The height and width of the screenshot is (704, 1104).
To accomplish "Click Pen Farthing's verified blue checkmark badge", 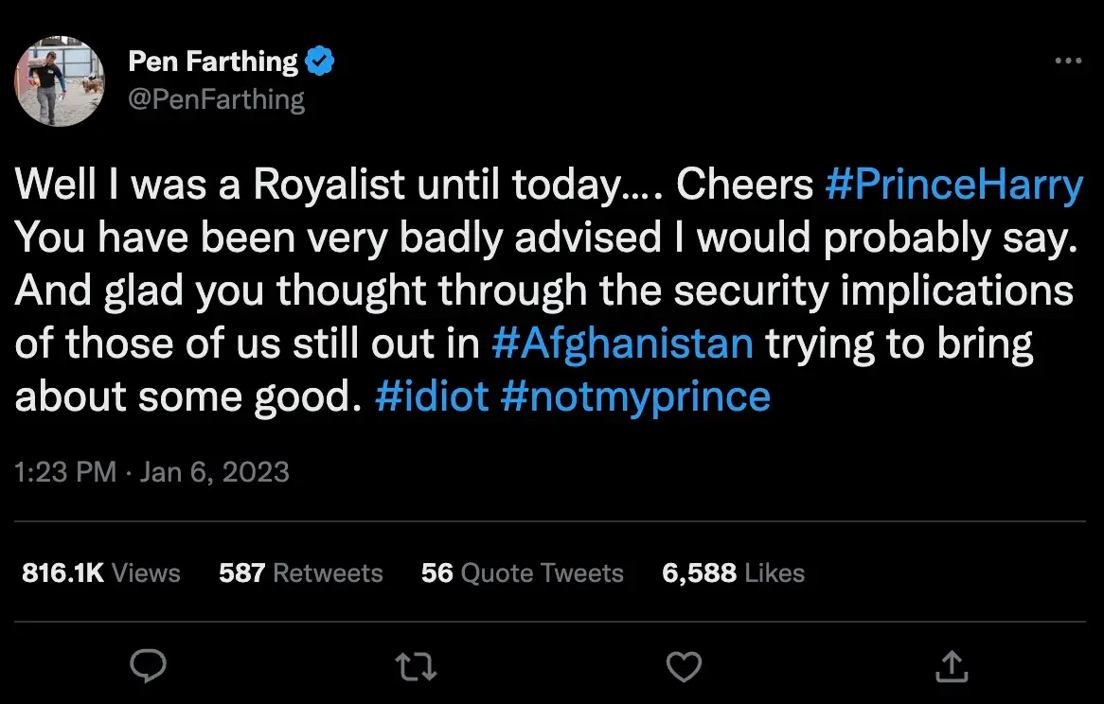I will [320, 60].
